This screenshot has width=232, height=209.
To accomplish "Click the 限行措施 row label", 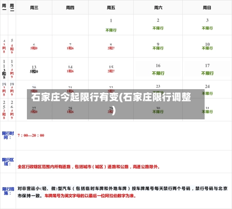I will click(8, 191).
